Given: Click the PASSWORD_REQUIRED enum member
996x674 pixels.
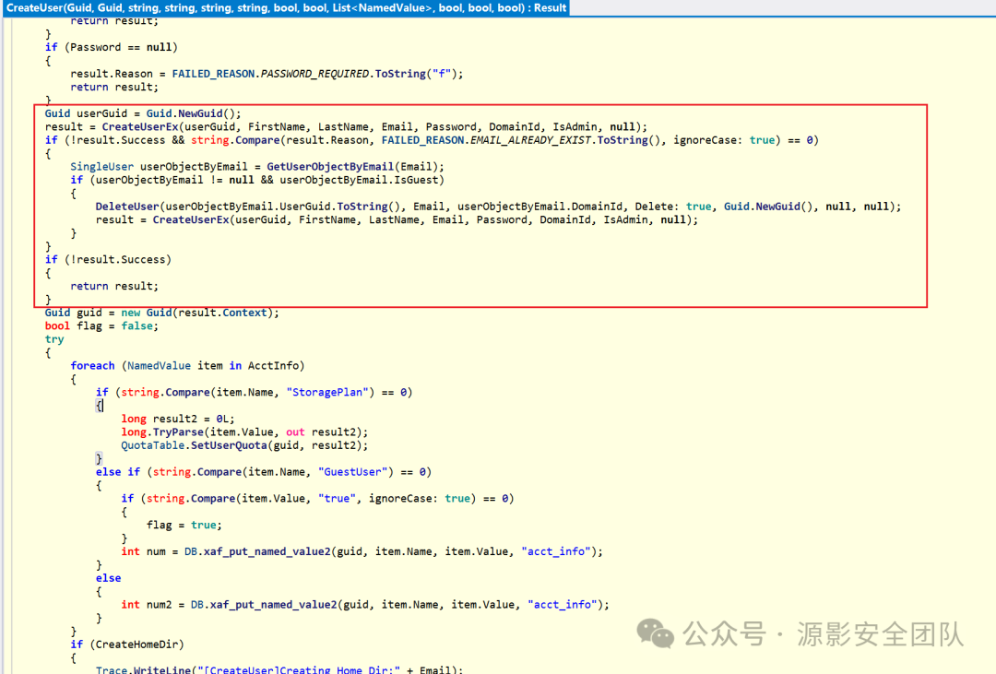Looking at the screenshot, I should click(x=314, y=74).
